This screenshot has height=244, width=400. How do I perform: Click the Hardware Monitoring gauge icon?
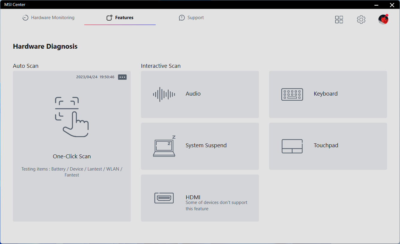point(25,18)
